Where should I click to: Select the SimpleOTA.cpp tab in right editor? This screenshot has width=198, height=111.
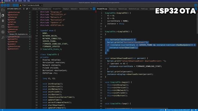[x=102, y=9]
